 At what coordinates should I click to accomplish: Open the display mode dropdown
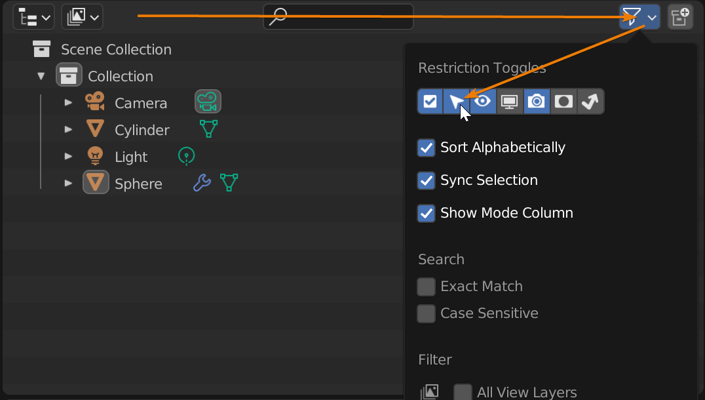point(82,17)
